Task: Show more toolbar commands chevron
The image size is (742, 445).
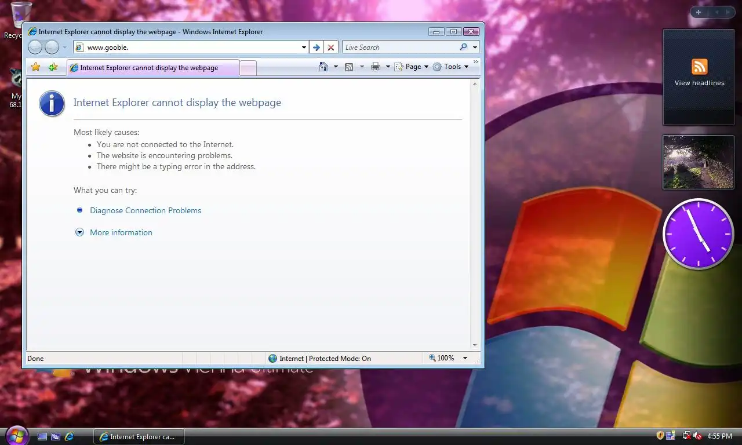Action: 476,61
